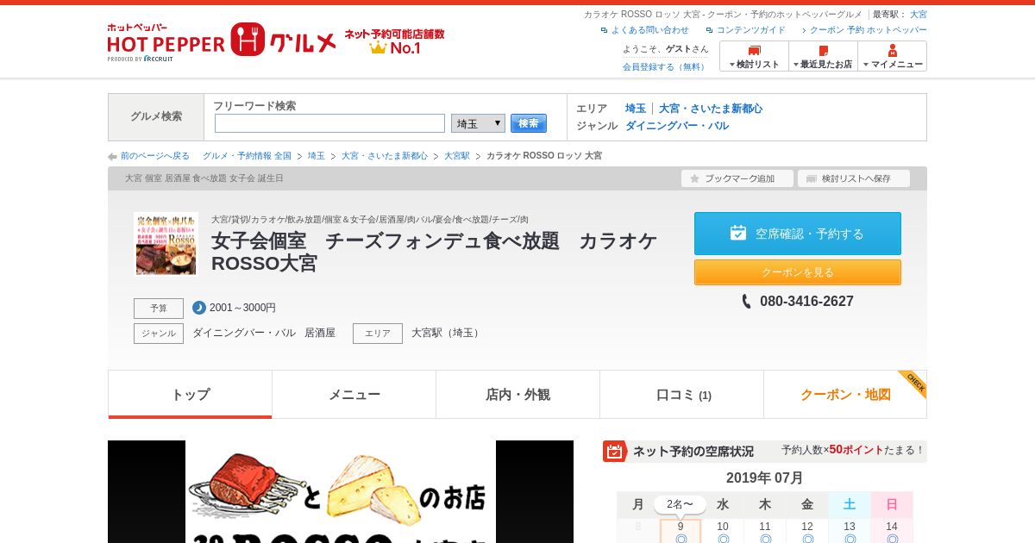Expand the 埼玉 prefecture select box
Image resolution: width=1035 pixels, height=543 pixels.
coord(478,123)
